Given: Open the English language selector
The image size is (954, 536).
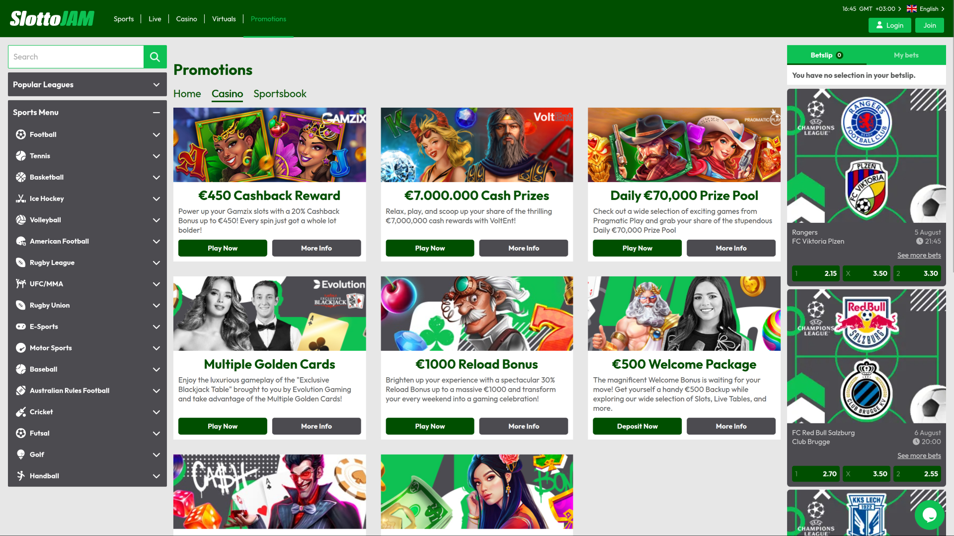Looking at the screenshot, I should pos(925,8).
